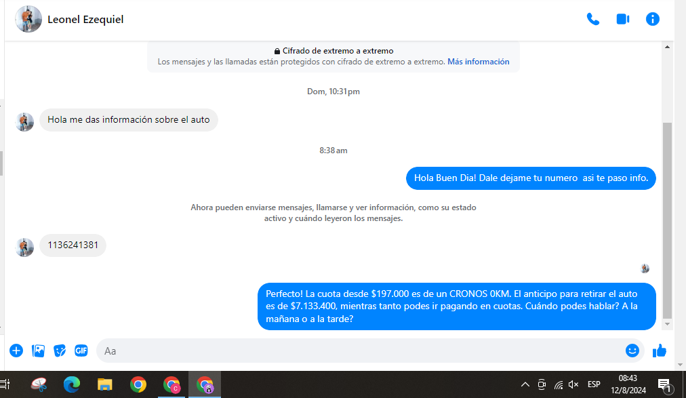Click the '8:38 am' timestamp

[x=334, y=151]
